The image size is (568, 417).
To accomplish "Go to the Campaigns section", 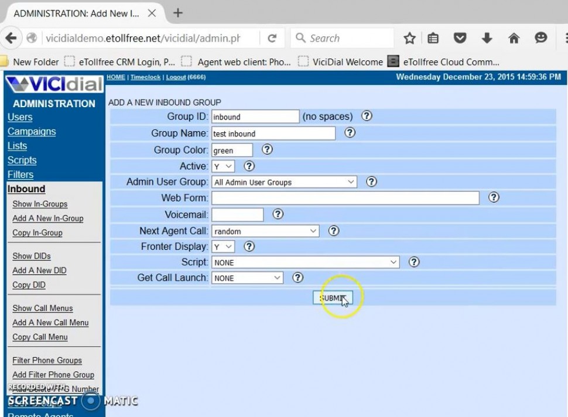I will [x=32, y=132].
